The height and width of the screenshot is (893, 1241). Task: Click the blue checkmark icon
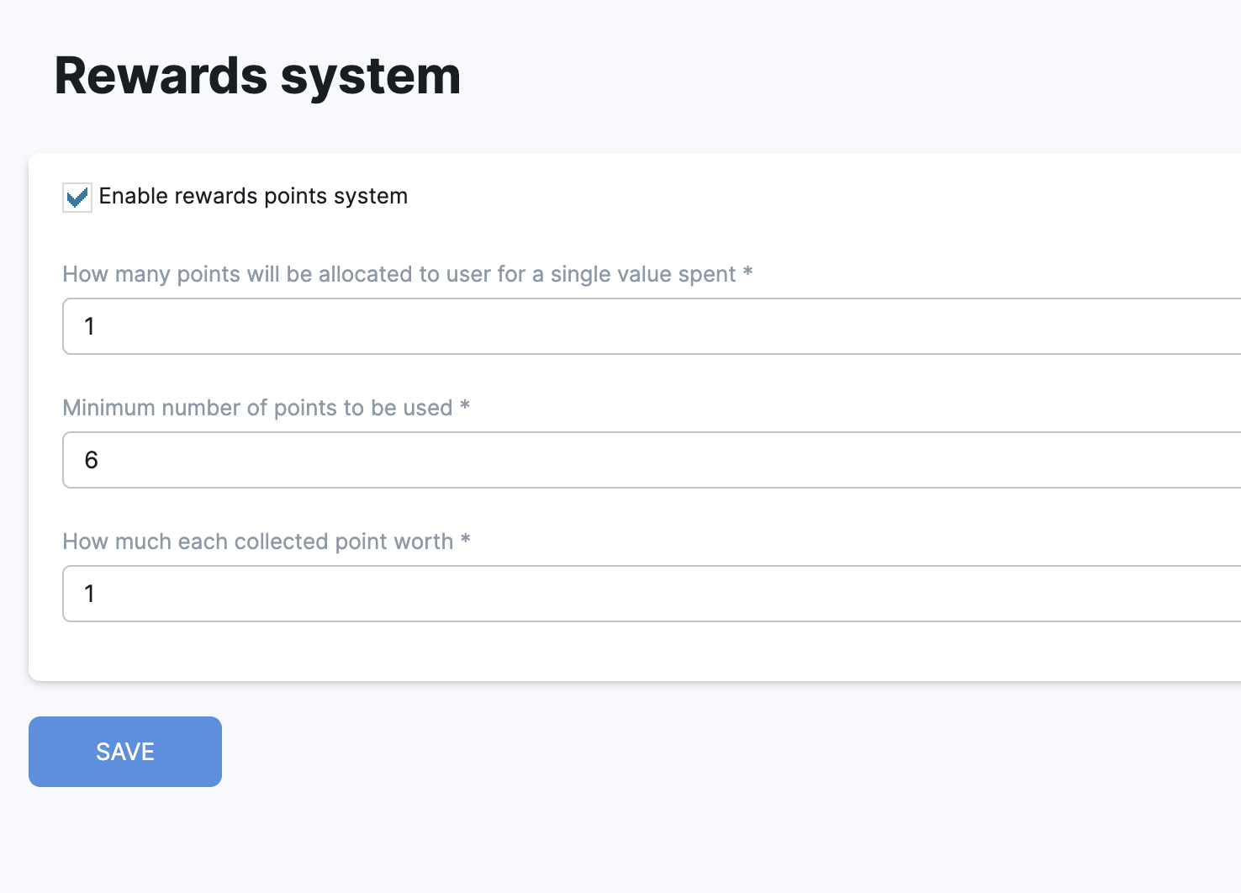[77, 198]
